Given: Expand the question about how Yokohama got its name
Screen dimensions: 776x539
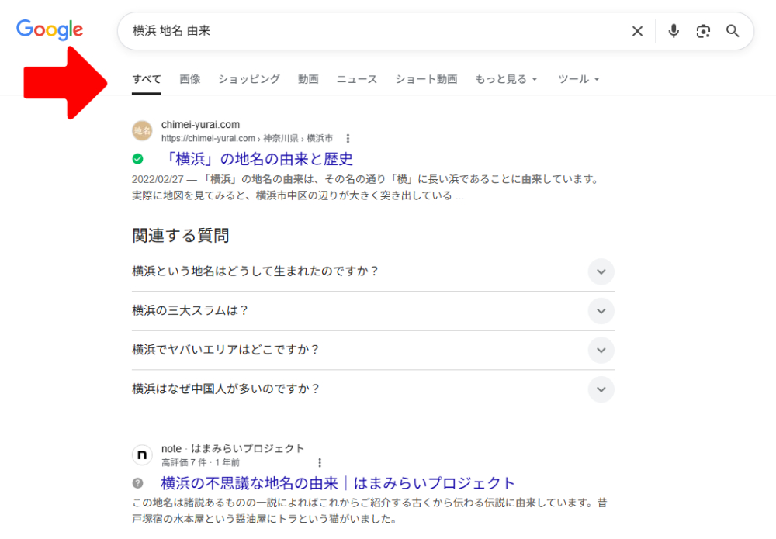Looking at the screenshot, I should pyautogui.click(x=601, y=271).
